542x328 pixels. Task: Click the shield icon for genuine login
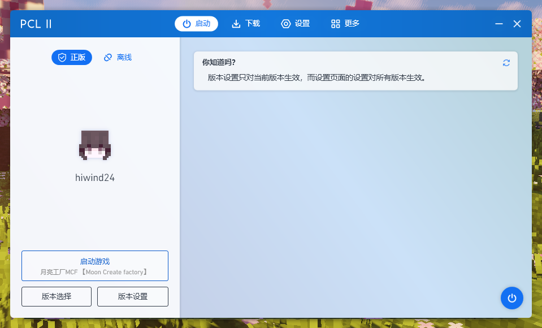pyautogui.click(x=62, y=58)
